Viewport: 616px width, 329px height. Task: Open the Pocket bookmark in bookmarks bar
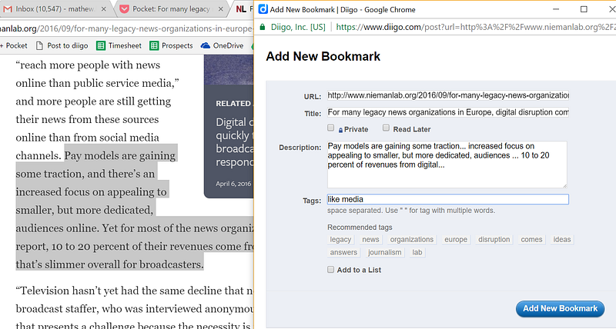click(x=14, y=46)
